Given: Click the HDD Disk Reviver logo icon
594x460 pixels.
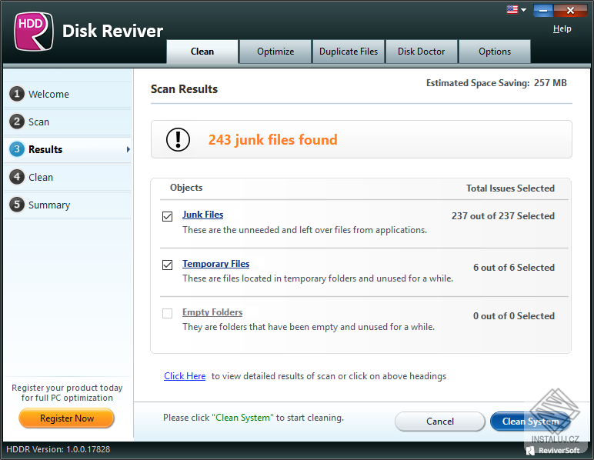Looking at the screenshot, I should click(33, 32).
